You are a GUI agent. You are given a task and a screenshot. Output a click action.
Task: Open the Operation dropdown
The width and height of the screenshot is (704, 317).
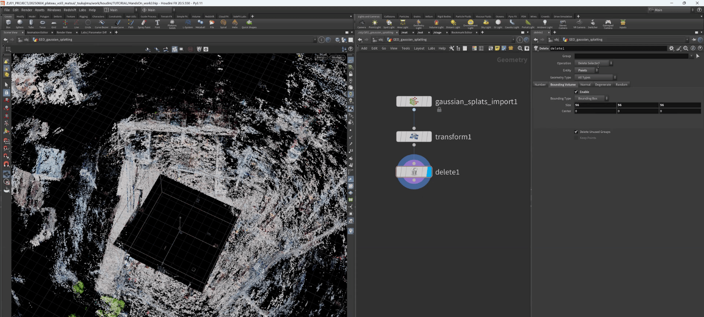[594, 63]
